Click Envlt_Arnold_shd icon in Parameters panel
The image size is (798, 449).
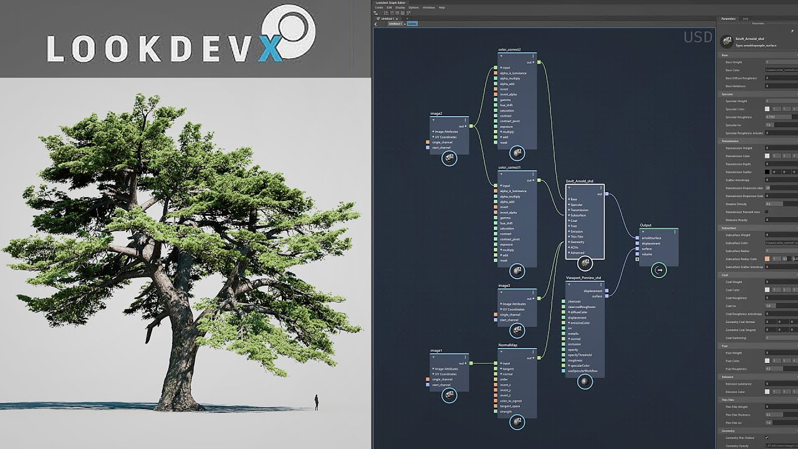(x=726, y=41)
